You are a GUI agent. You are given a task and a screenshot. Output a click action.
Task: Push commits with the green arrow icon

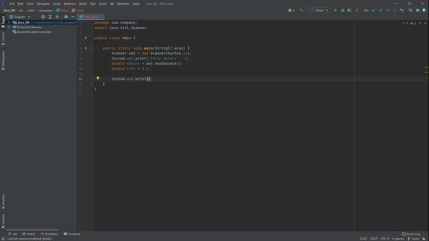[x=387, y=11]
